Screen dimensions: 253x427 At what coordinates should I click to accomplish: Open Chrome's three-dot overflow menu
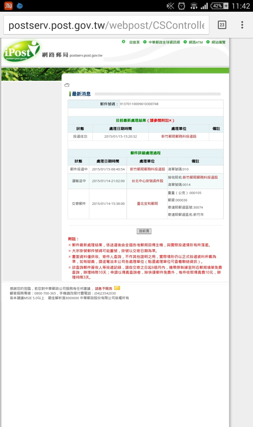242,25
